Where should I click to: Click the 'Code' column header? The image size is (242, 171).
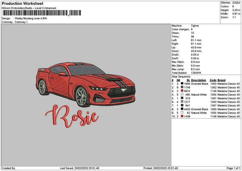coord(213,80)
